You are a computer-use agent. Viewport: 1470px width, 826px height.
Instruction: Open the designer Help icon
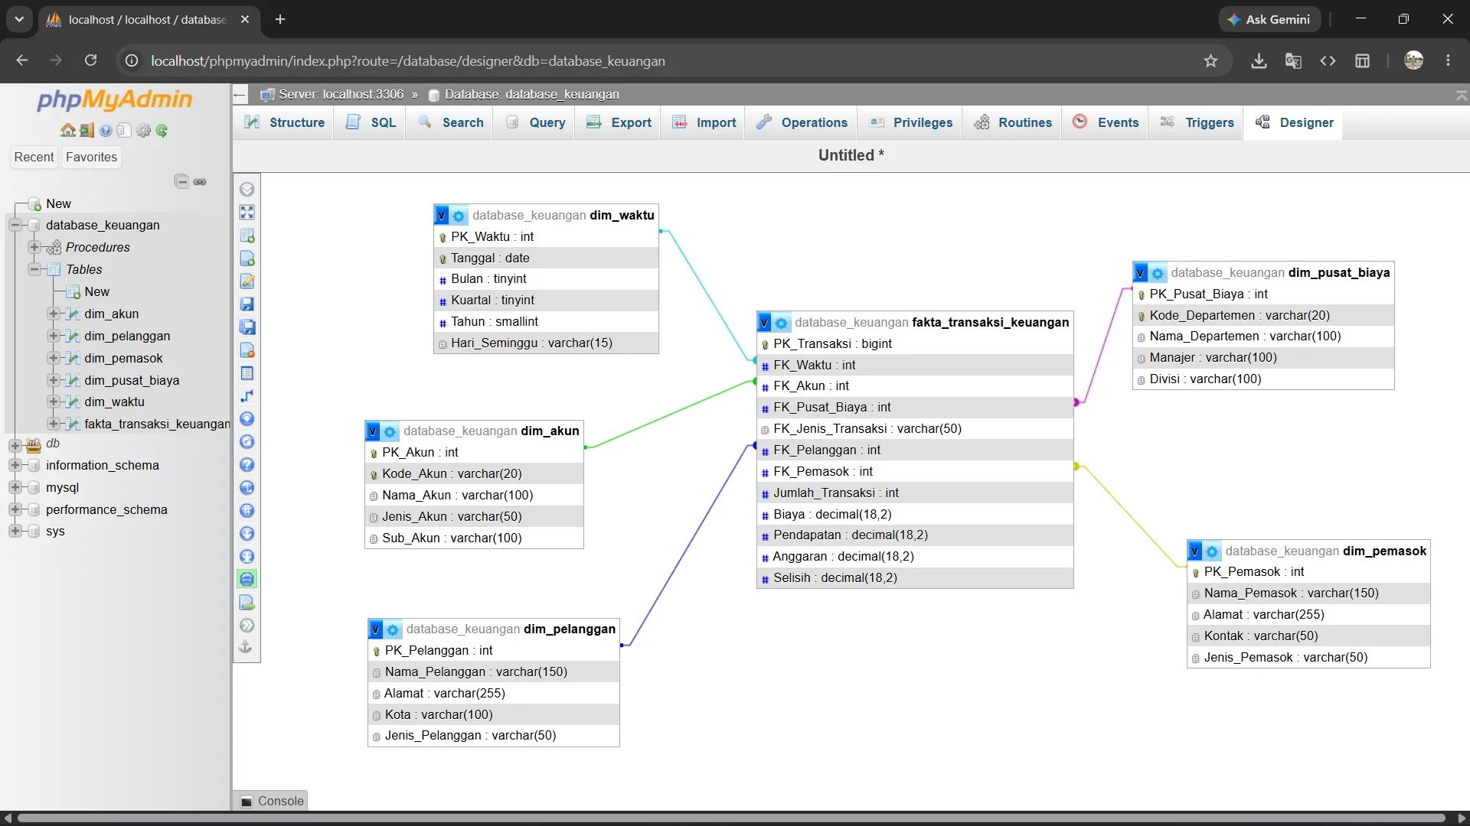click(x=247, y=465)
